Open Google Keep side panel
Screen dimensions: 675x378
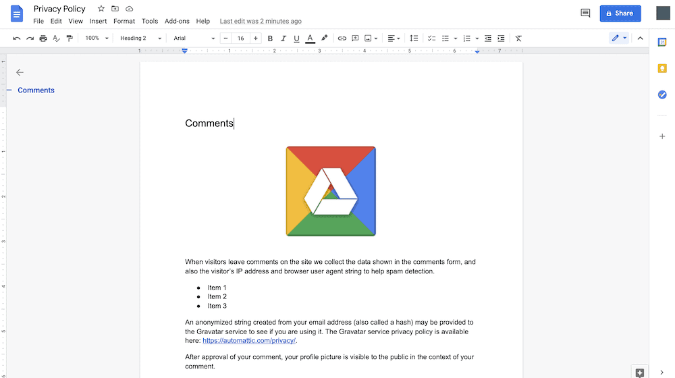662,68
